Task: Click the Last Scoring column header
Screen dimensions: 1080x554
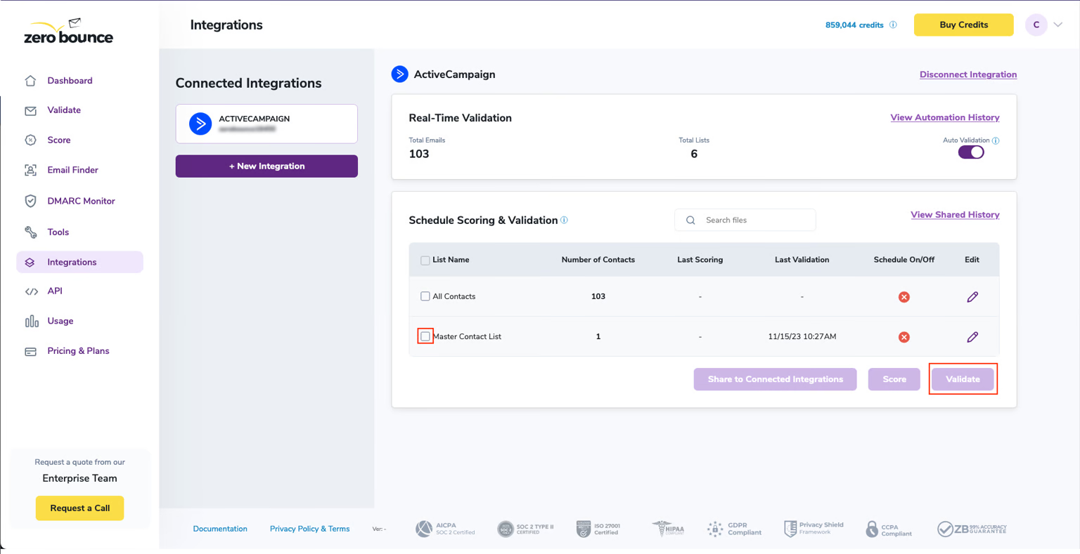Action: tap(700, 260)
